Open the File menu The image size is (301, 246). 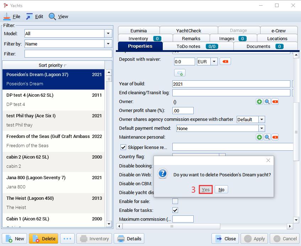(x=12, y=17)
